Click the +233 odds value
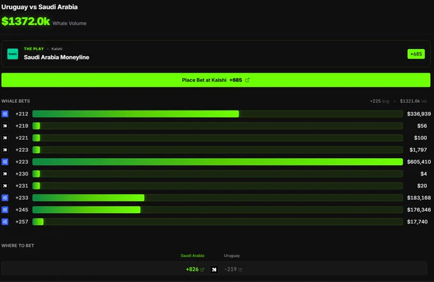 [22, 198]
